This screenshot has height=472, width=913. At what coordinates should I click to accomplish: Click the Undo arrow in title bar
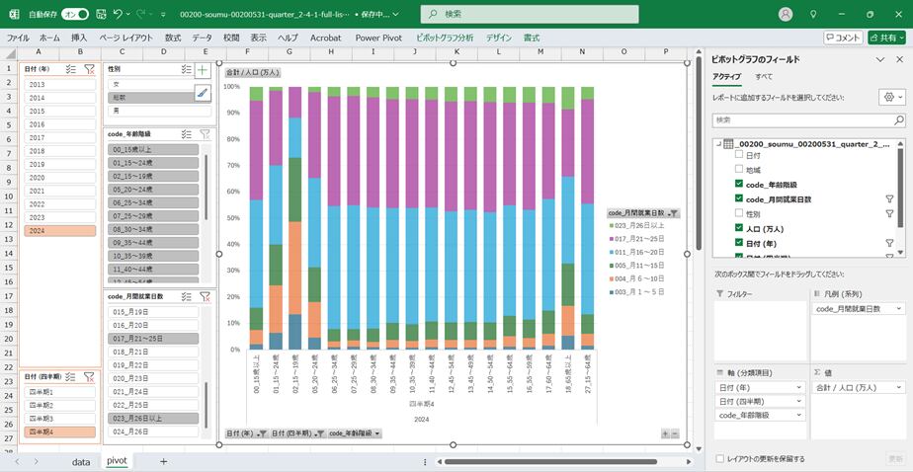click(x=119, y=15)
